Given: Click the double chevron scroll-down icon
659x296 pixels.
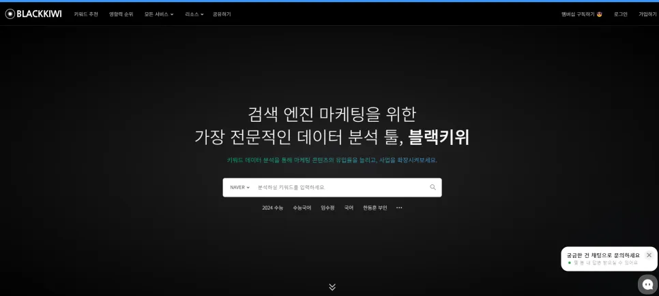Looking at the screenshot, I should tap(332, 287).
